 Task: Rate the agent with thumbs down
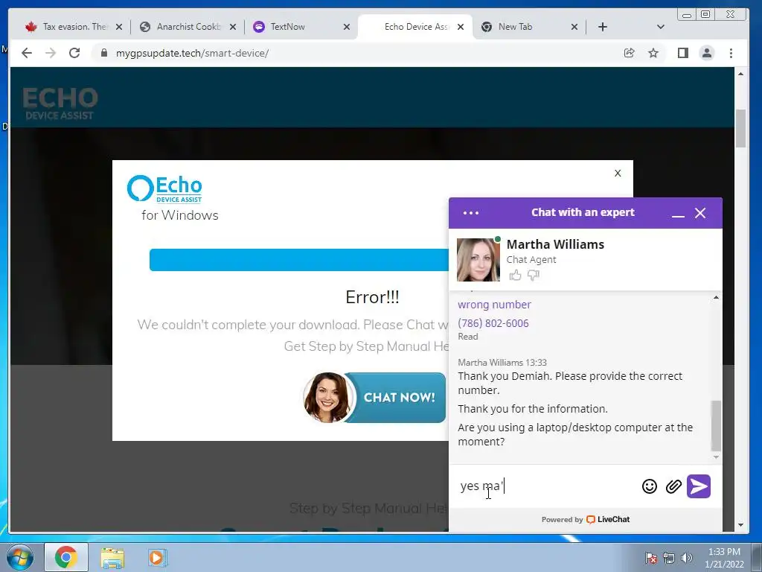point(534,276)
